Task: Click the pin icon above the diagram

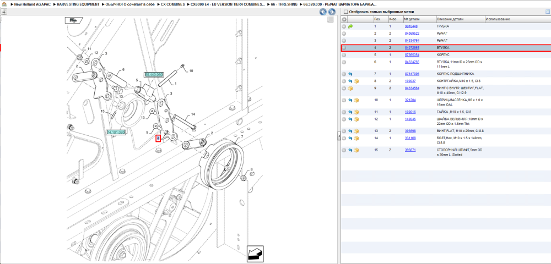Action: tap(3, 12)
